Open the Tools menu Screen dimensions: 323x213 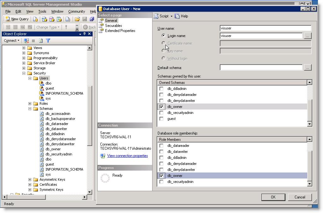[42, 11]
